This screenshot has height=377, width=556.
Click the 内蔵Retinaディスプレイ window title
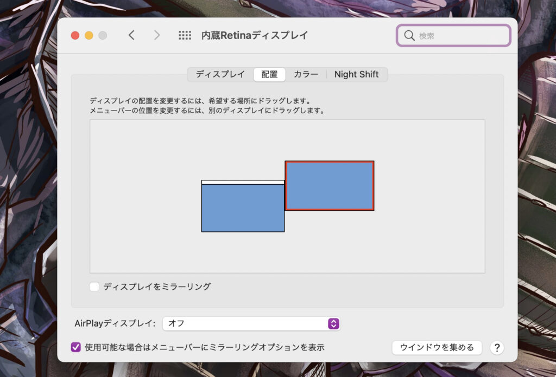click(x=255, y=35)
